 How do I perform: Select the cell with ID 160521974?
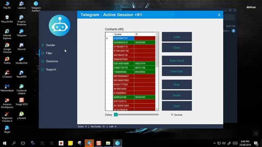(145, 64)
